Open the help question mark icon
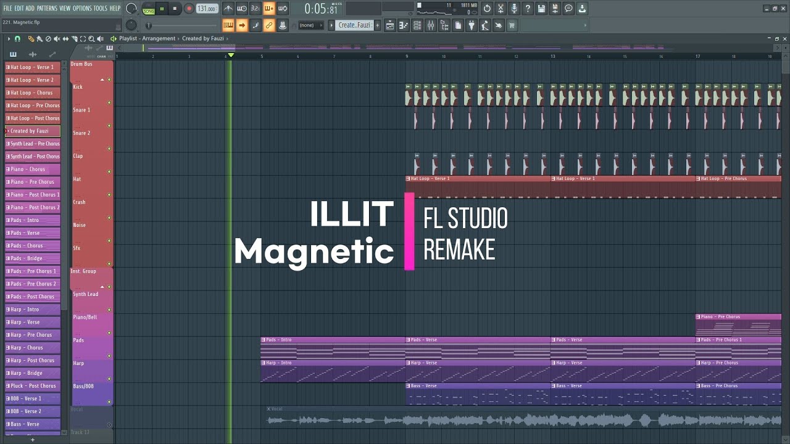Viewport: 790px width, 444px height. [528, 9]
